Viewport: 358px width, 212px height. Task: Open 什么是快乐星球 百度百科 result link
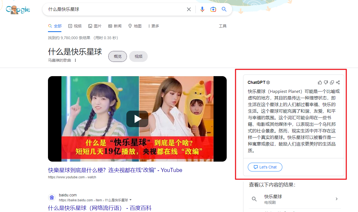100,208
